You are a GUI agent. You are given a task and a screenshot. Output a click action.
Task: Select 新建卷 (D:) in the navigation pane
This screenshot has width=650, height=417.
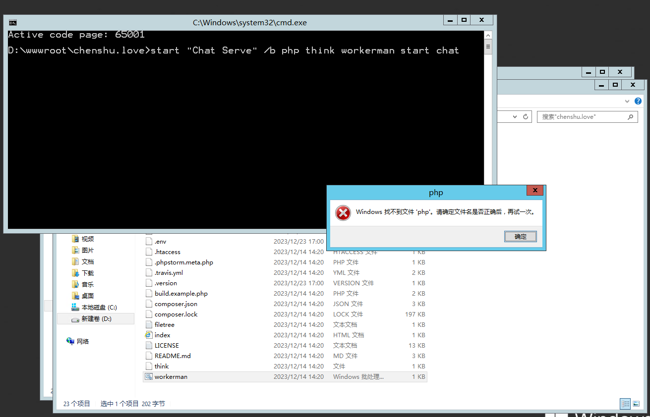pos(96,319)
